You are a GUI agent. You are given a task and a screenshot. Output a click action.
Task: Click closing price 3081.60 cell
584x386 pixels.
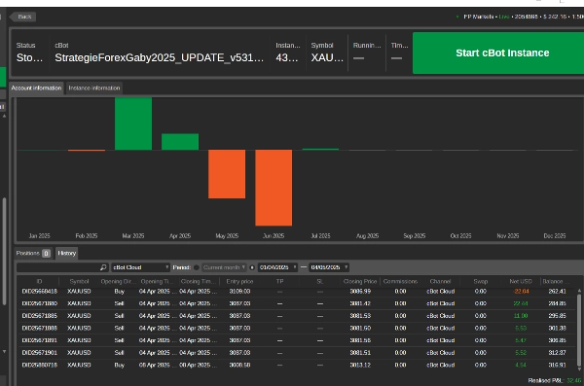point(360,328)
